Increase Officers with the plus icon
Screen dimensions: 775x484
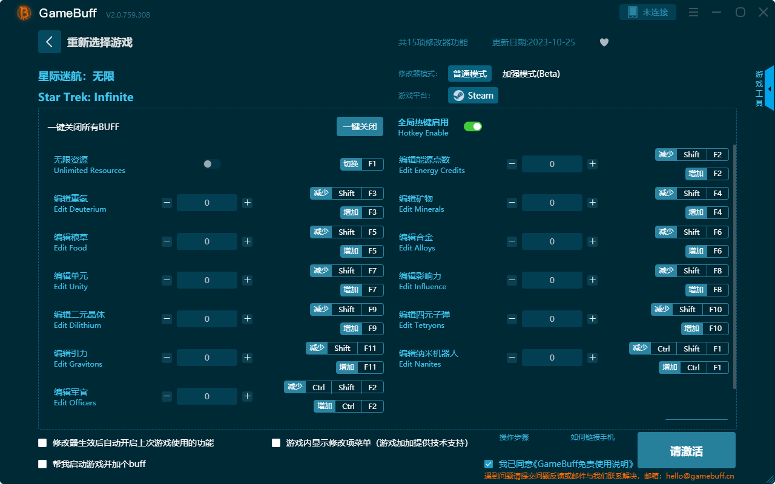coord(247,396)
